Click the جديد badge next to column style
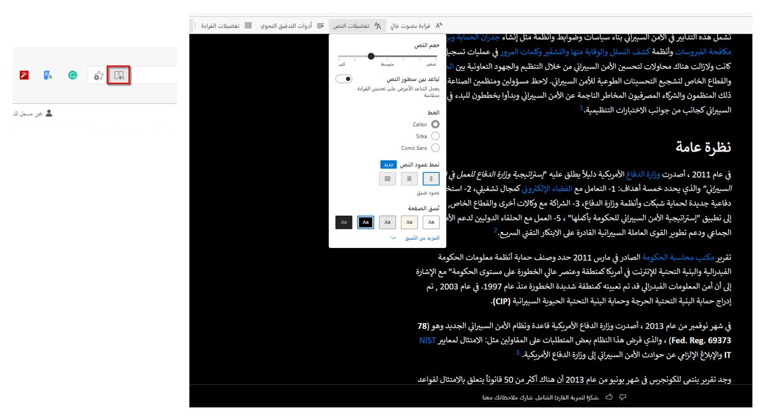This screenshot has height=420, width=765. point(389,164)
